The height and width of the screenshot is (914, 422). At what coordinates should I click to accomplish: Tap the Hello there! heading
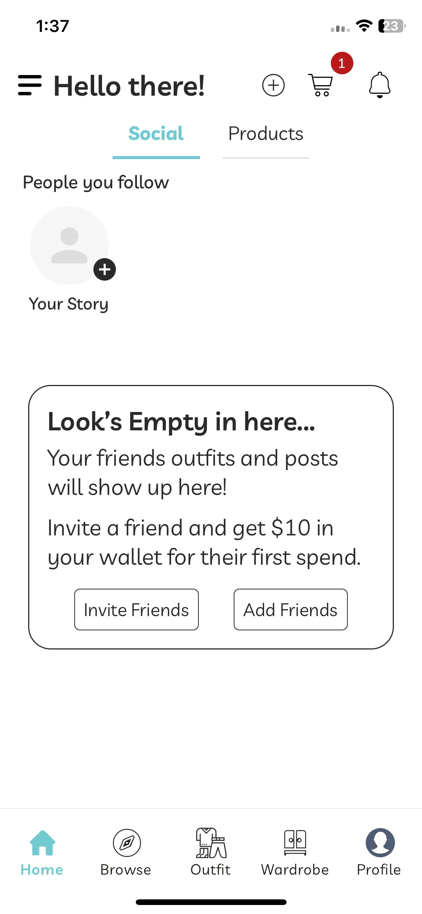(x=129, y=86)
